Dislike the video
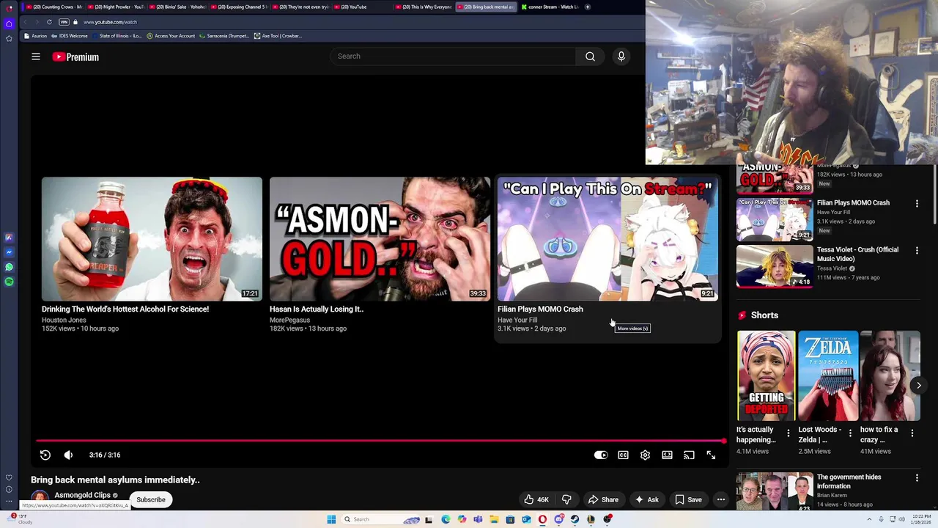 [x=566, y=499]
